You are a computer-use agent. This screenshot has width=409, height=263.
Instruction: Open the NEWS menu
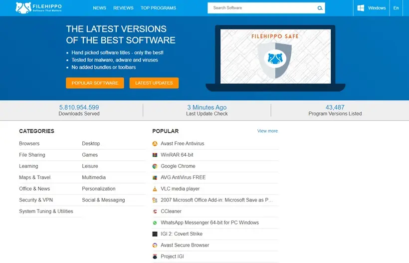(x=99, y=8)
